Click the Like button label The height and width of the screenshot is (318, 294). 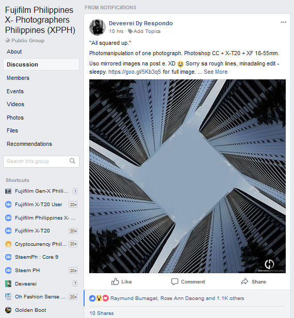tap(126, 282)
